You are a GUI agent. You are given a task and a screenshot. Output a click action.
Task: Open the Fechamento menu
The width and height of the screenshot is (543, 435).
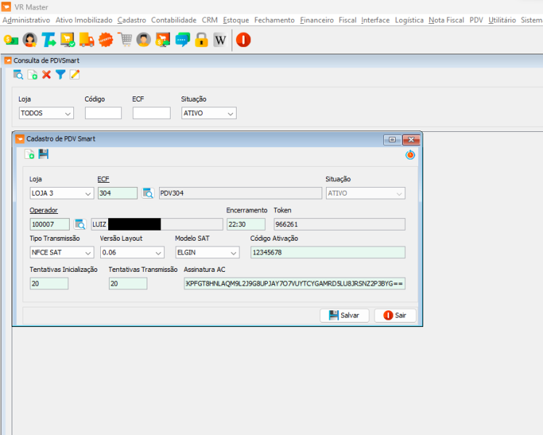[x=274, y=20]
